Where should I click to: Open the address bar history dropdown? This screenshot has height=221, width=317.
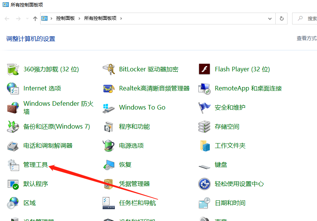(270, 19)
